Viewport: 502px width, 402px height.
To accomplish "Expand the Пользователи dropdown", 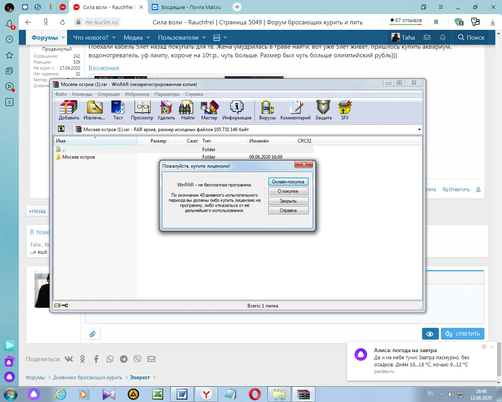I will pyautogui.click(x=204, y=38).
